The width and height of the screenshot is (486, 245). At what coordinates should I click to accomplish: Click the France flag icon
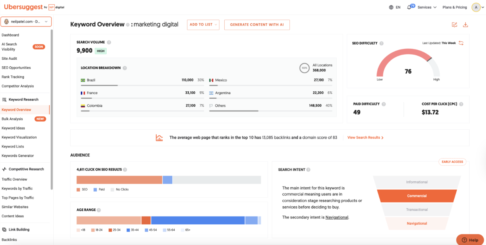[x=83, y=93]
